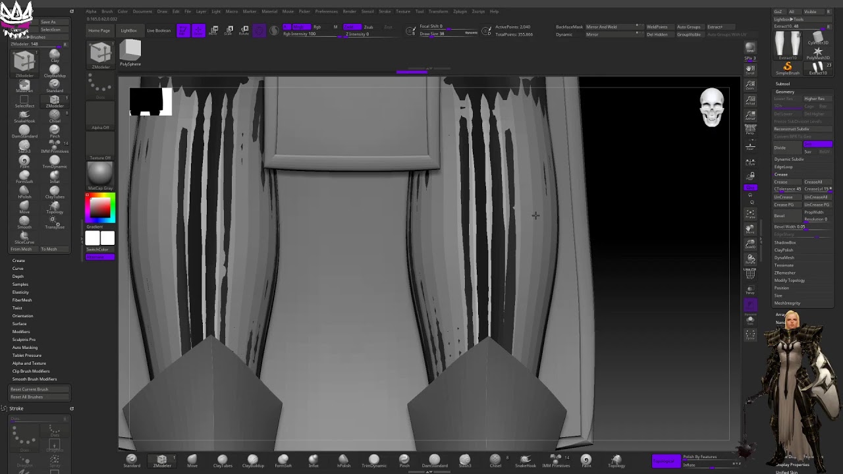Click the Draw mode button

click(198, 30)
